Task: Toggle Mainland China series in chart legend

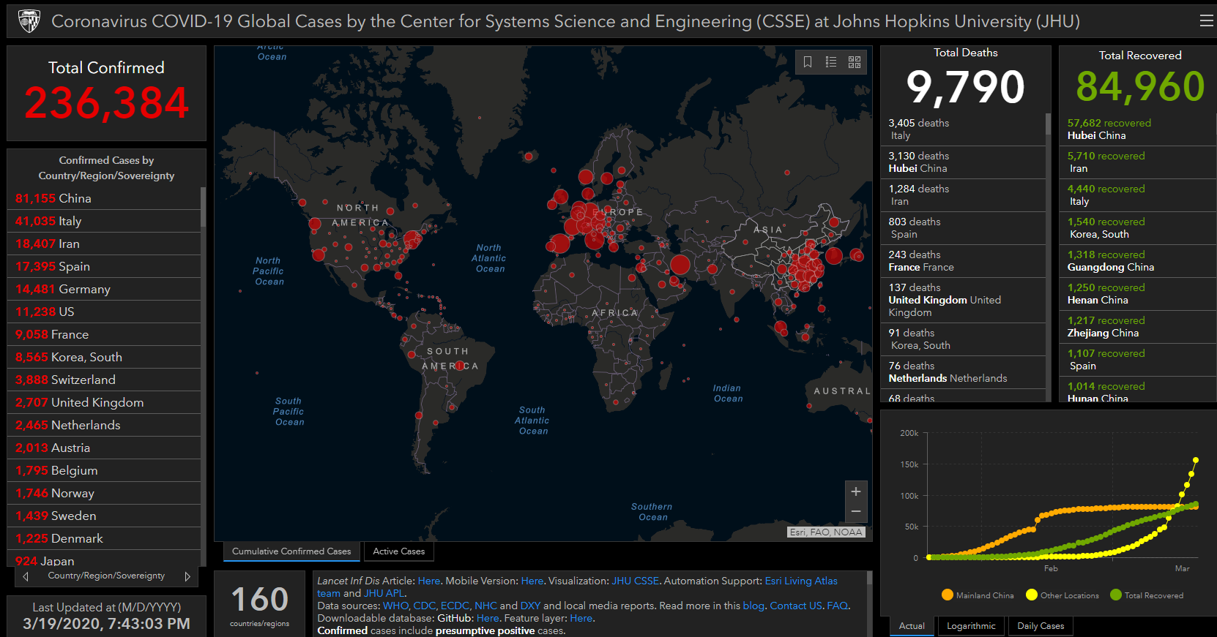Action: pos(978,595)
